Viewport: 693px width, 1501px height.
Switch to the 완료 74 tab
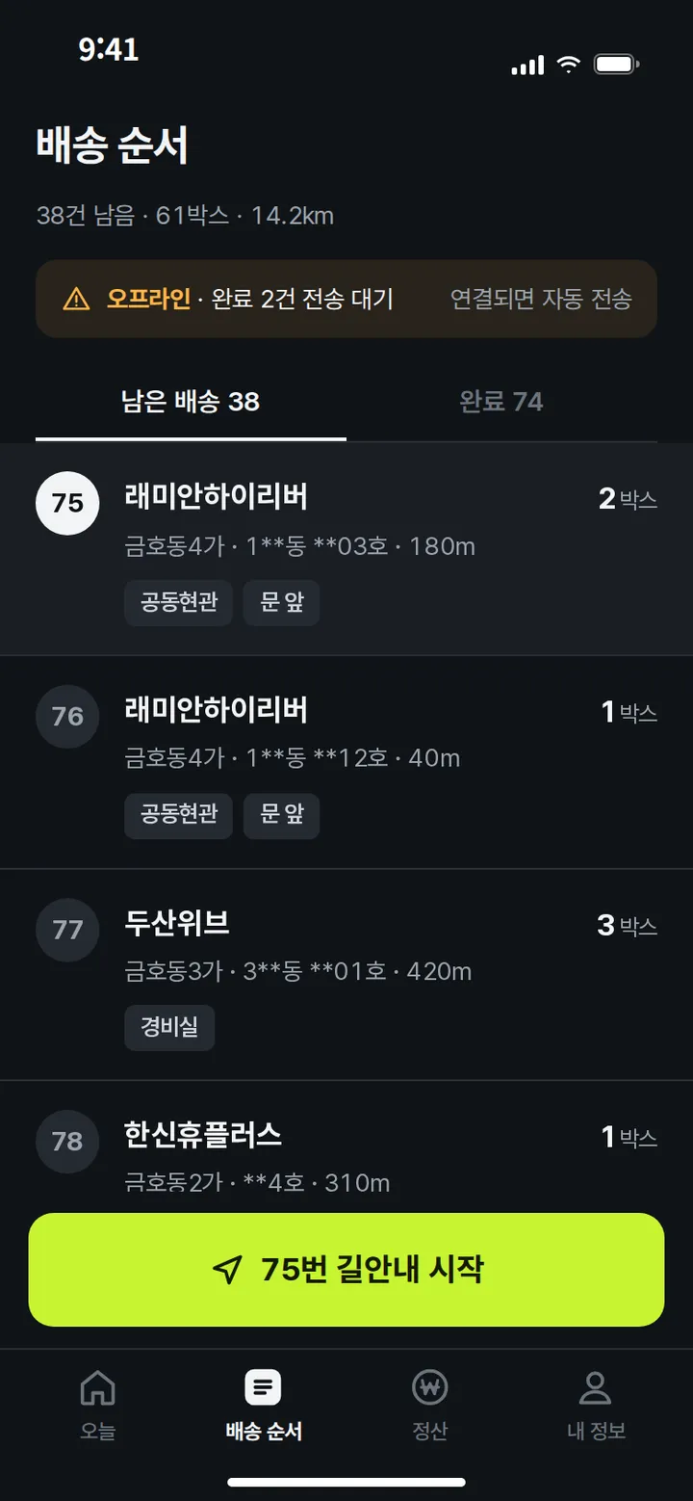click(501, 402)
